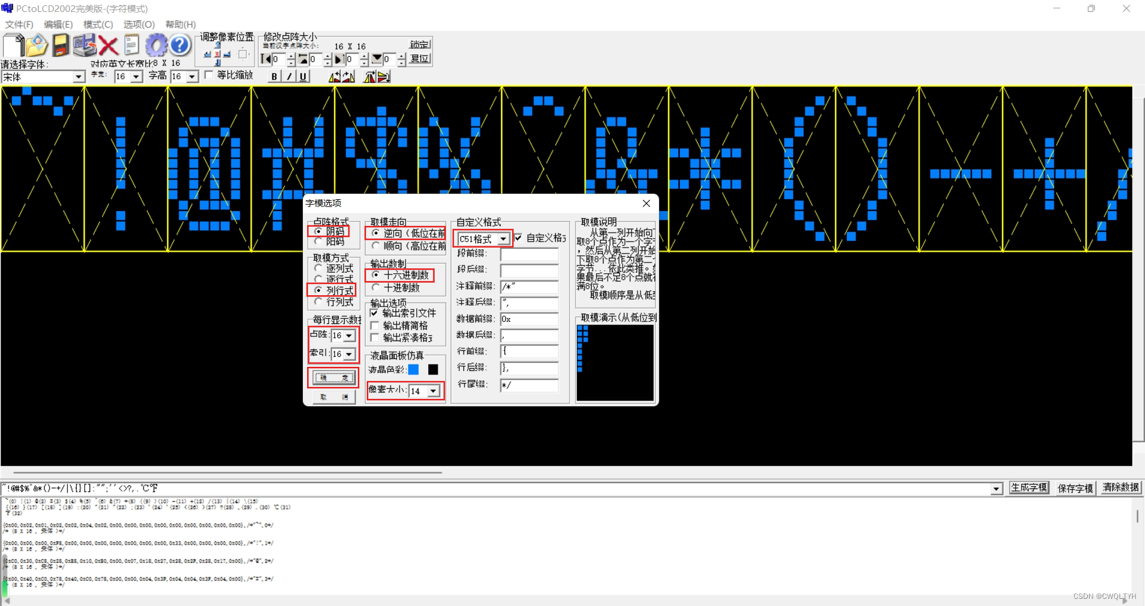Click the horizontal mirror triangle icon
1145x606 pixels.
tap(370, 76)
